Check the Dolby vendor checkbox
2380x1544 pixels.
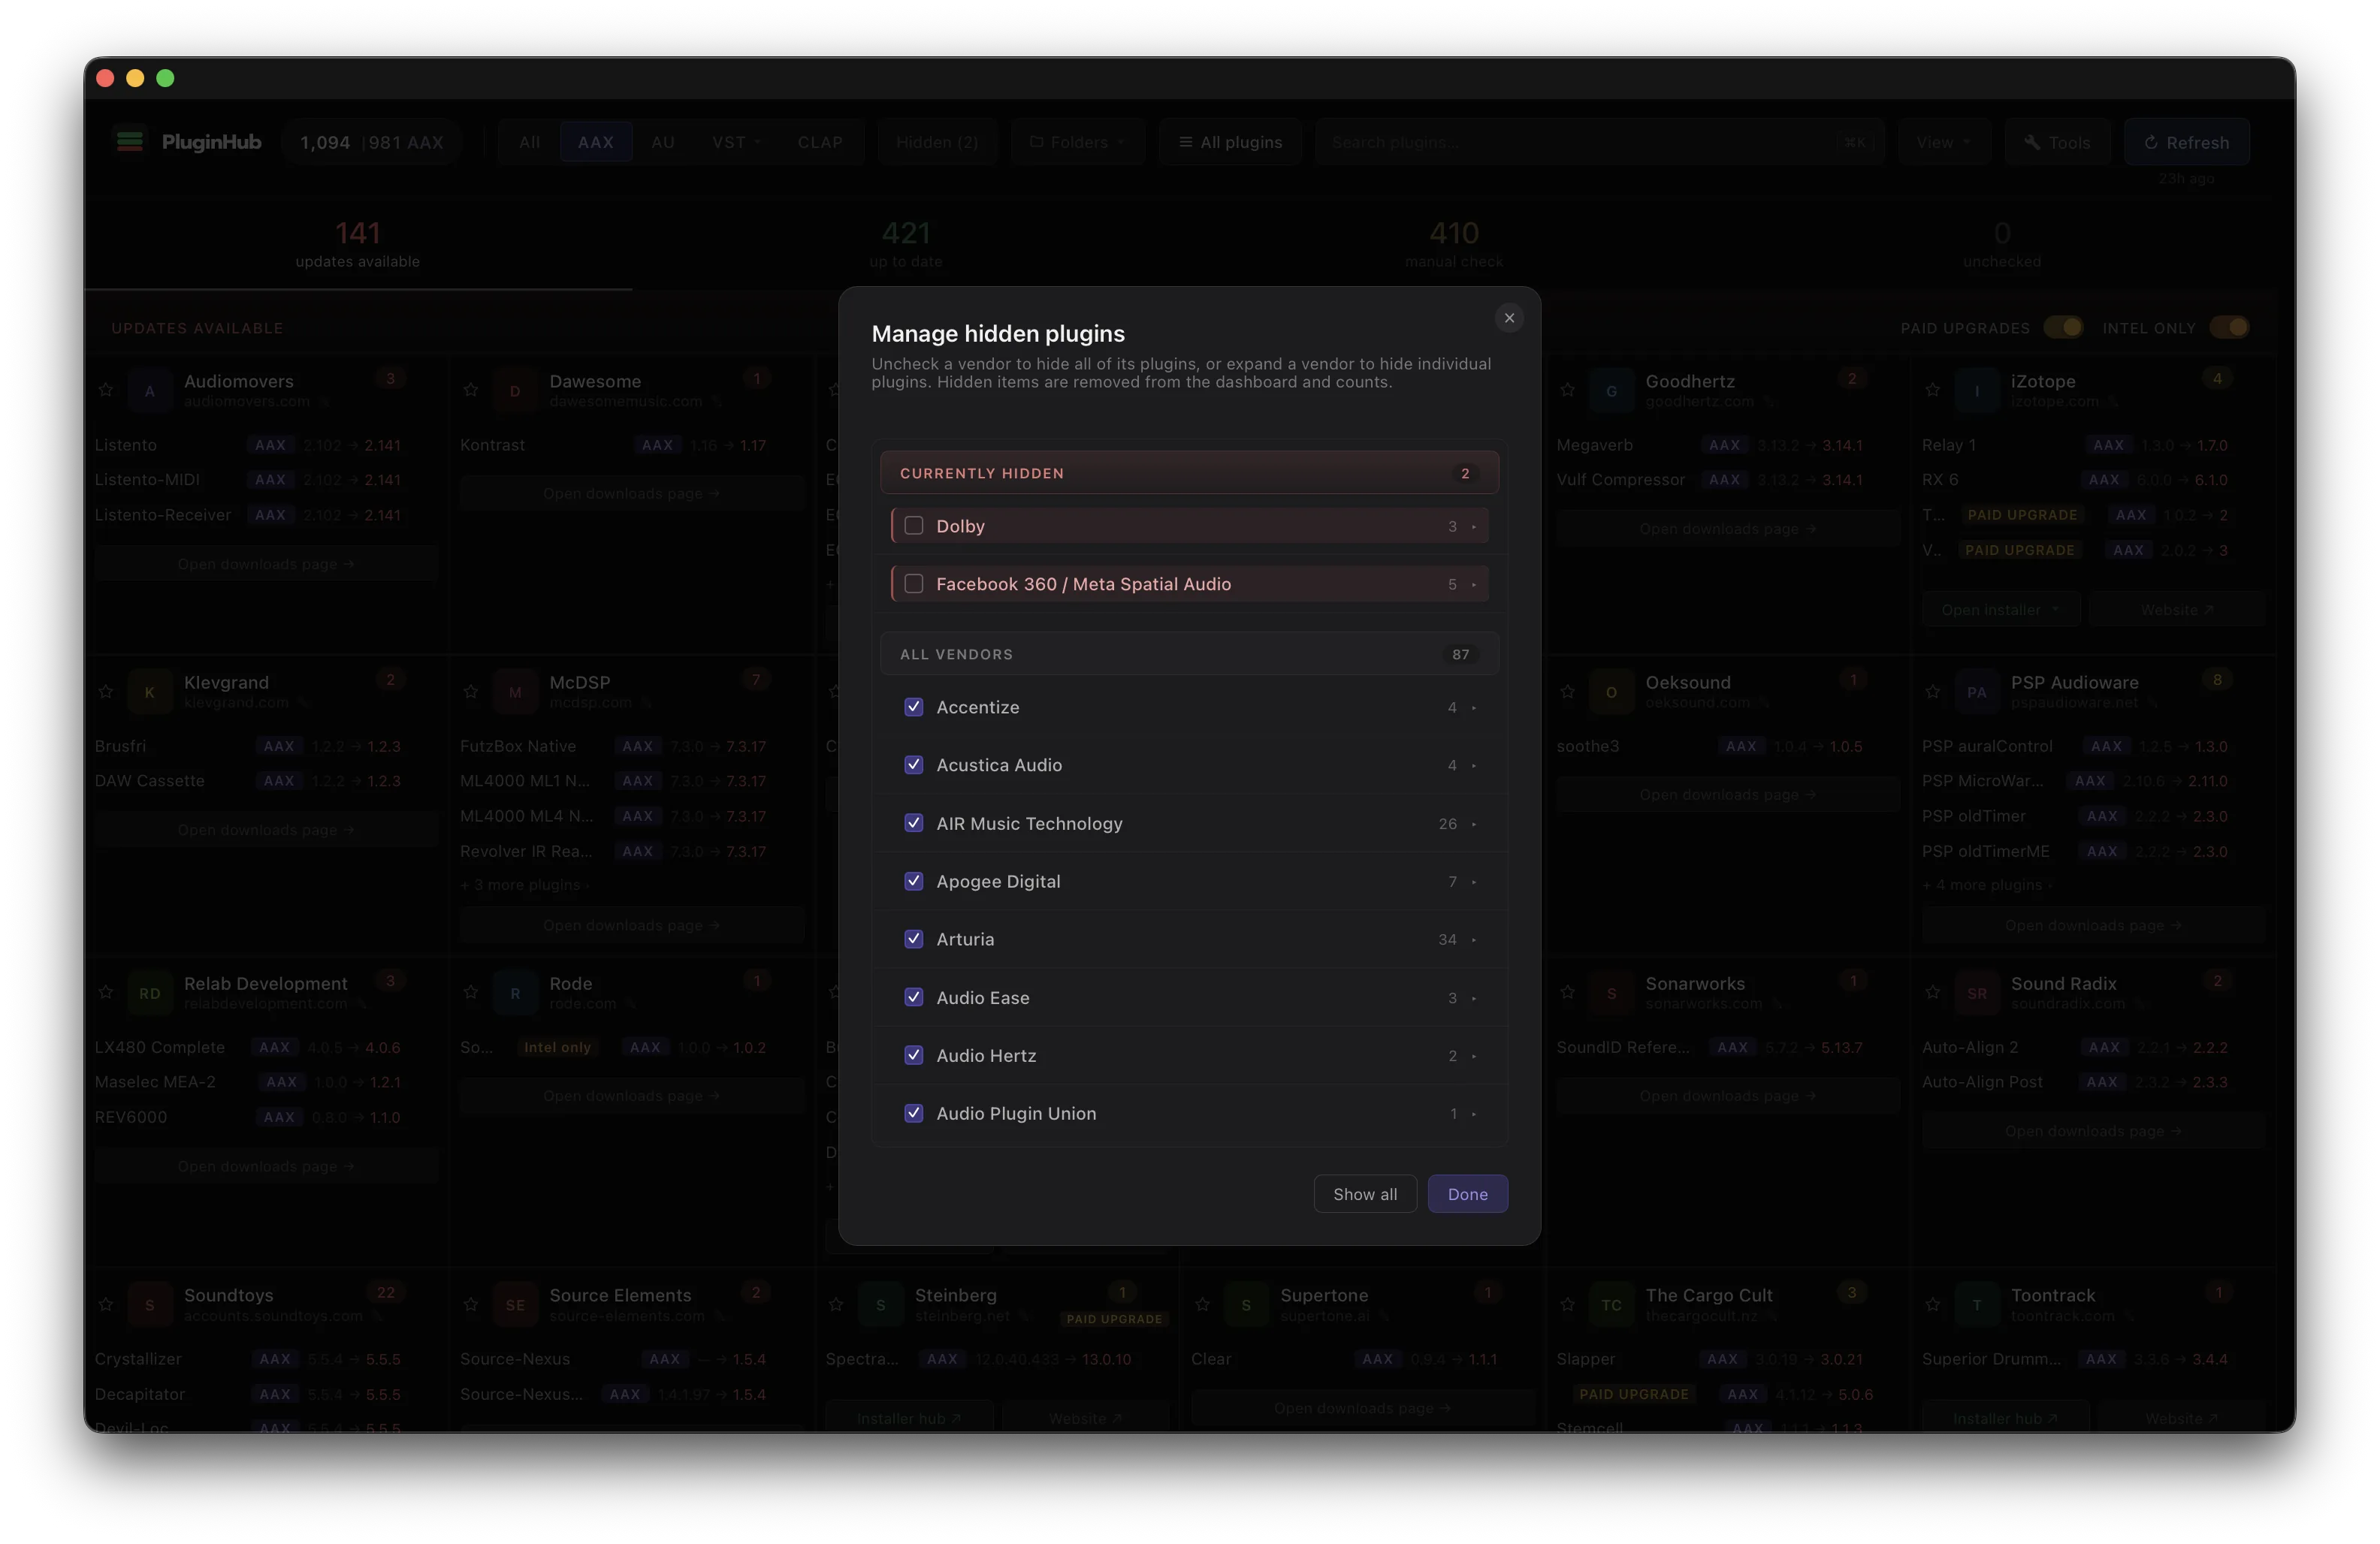point(913,526)
